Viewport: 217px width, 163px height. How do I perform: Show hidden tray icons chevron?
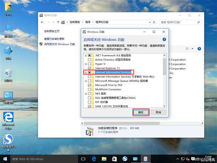[x=178, y=159]
